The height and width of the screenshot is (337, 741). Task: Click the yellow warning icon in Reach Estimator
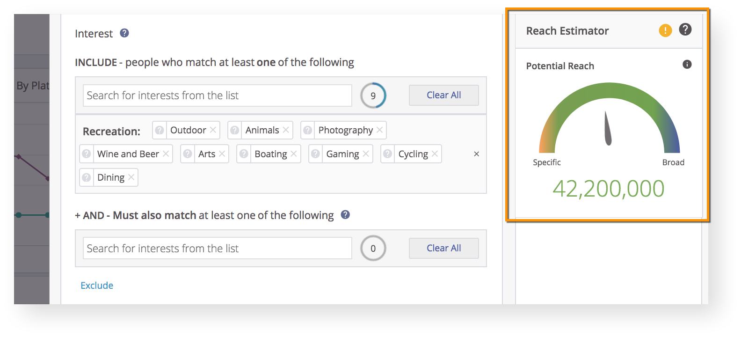click(665, 31)
